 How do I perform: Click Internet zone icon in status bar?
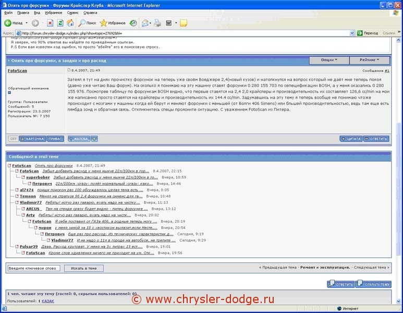[339, 308]
